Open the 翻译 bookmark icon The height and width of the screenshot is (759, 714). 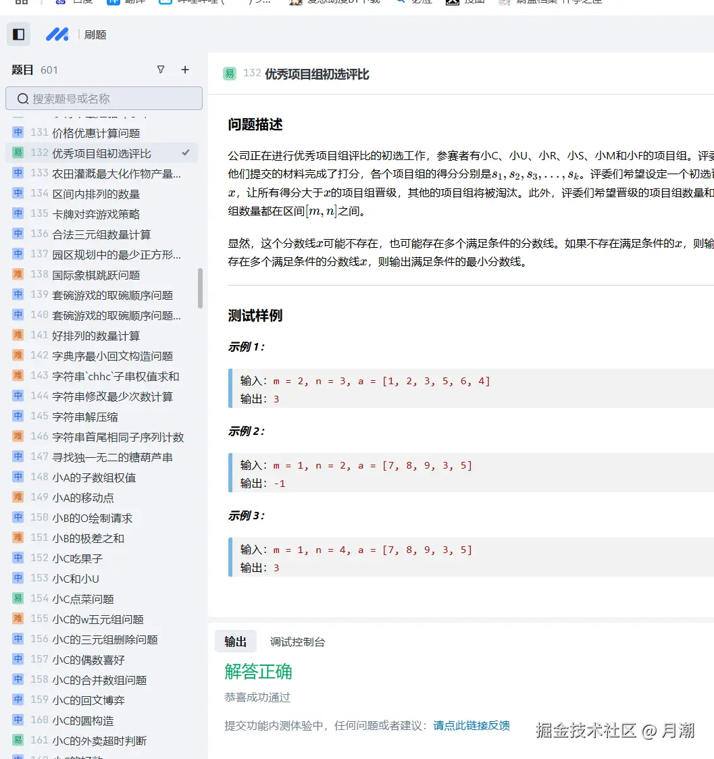coord(112,2)
